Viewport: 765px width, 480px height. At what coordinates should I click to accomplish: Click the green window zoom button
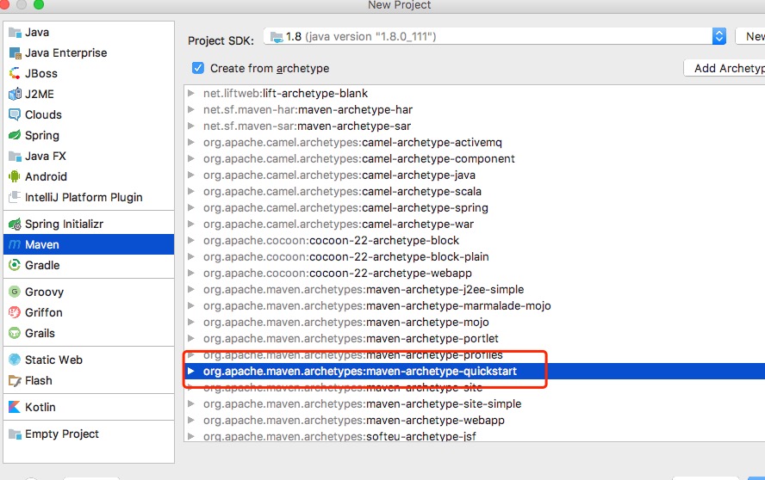[x=39, y=4]
